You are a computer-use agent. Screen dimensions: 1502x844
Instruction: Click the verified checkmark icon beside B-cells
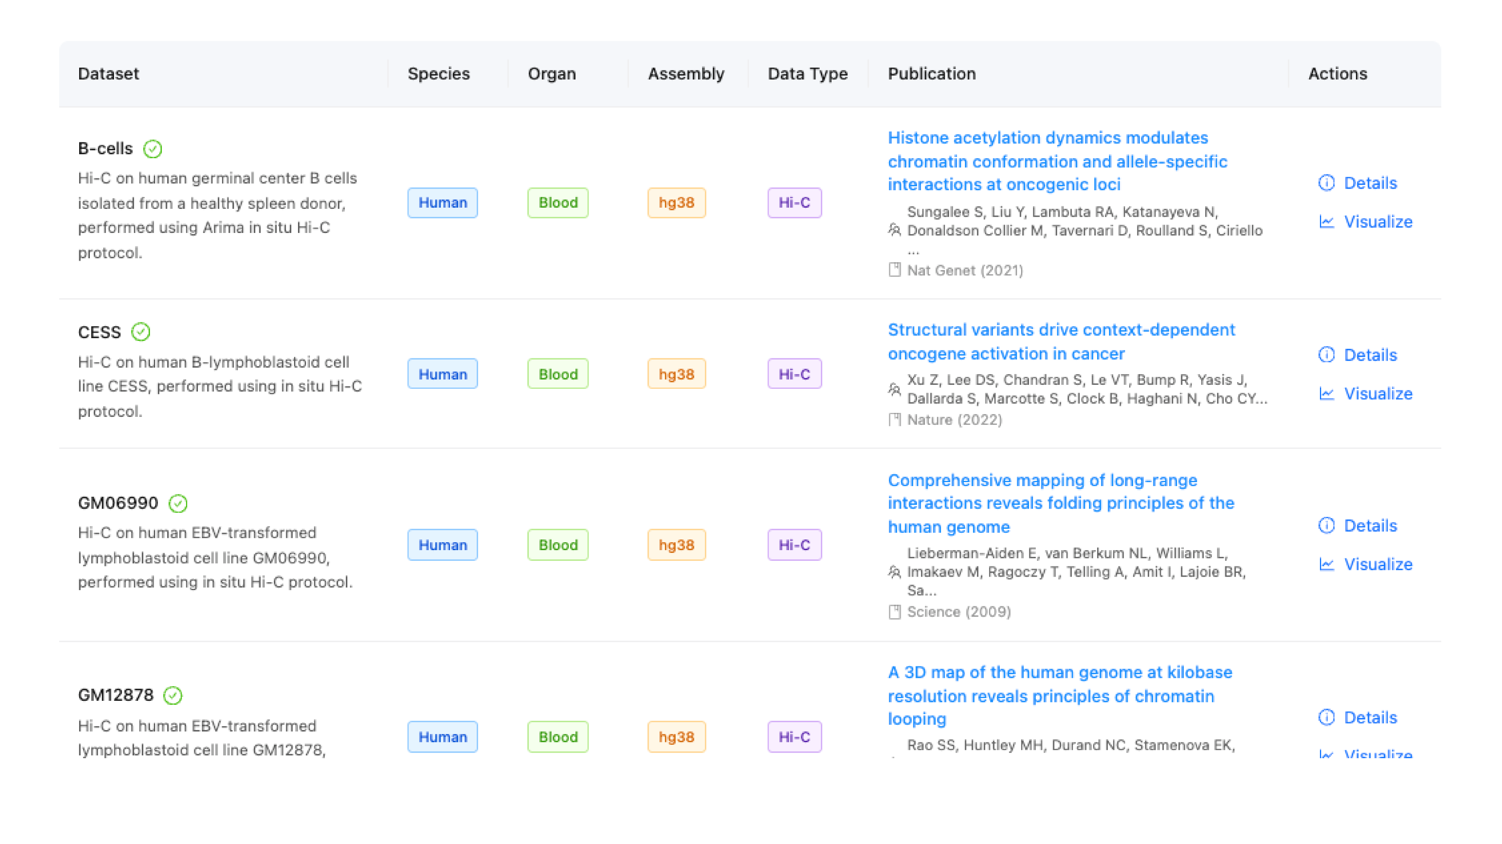click(x=152, y=149)
